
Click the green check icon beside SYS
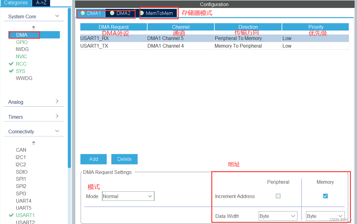click(11, 71)
